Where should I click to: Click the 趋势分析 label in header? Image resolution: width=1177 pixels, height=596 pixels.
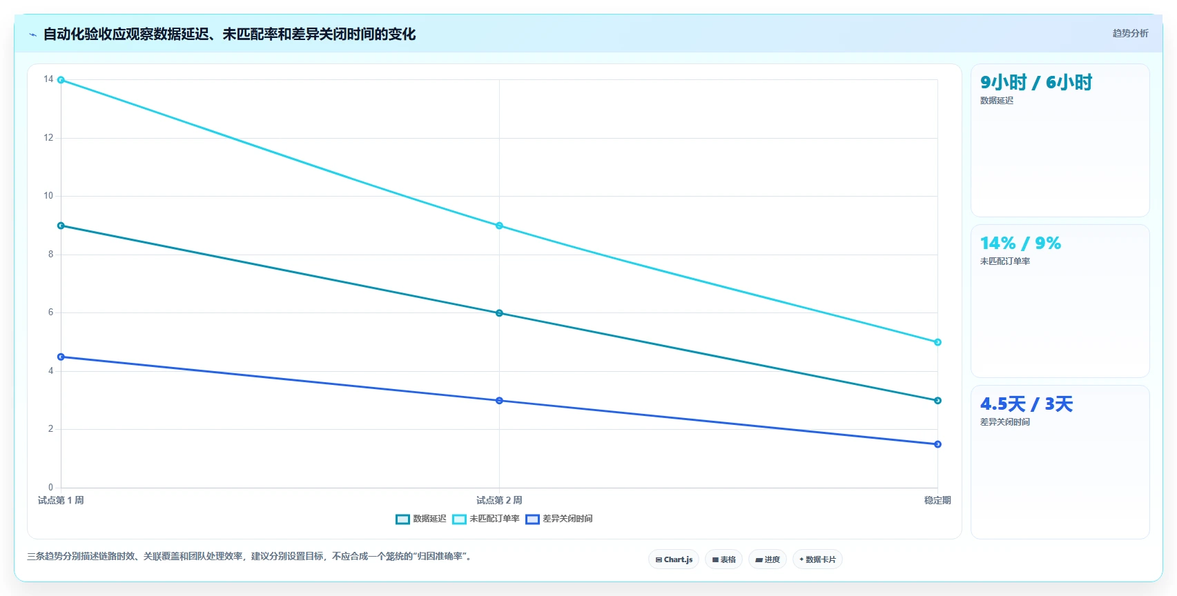[1130, 33]
